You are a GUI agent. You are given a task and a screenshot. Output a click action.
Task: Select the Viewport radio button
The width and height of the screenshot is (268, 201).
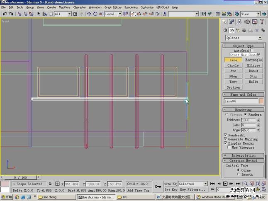pyautogui.click(x=227, y=114)
